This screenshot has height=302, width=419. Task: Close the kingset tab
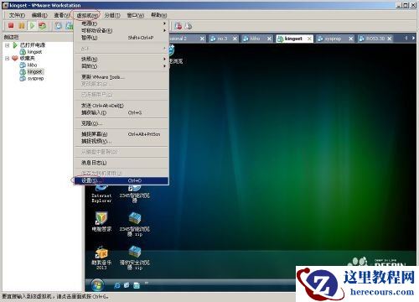pos(309,39)
